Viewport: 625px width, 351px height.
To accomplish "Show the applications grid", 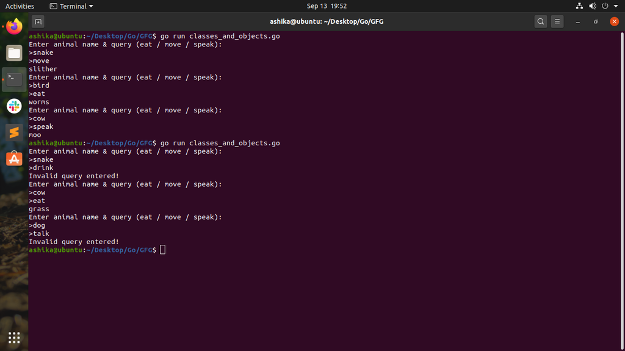I will (x=14, y=338).
